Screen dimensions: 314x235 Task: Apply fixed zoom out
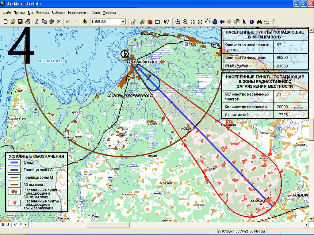coord(200,22)
